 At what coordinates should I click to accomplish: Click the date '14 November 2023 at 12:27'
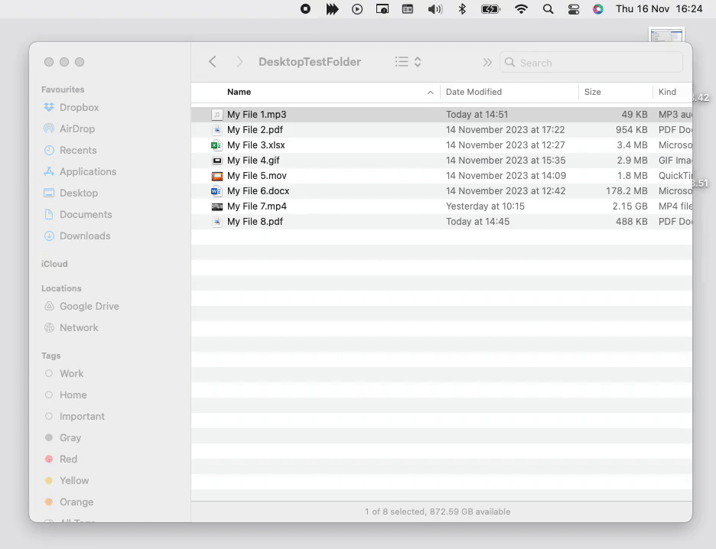tap(505, 145)
